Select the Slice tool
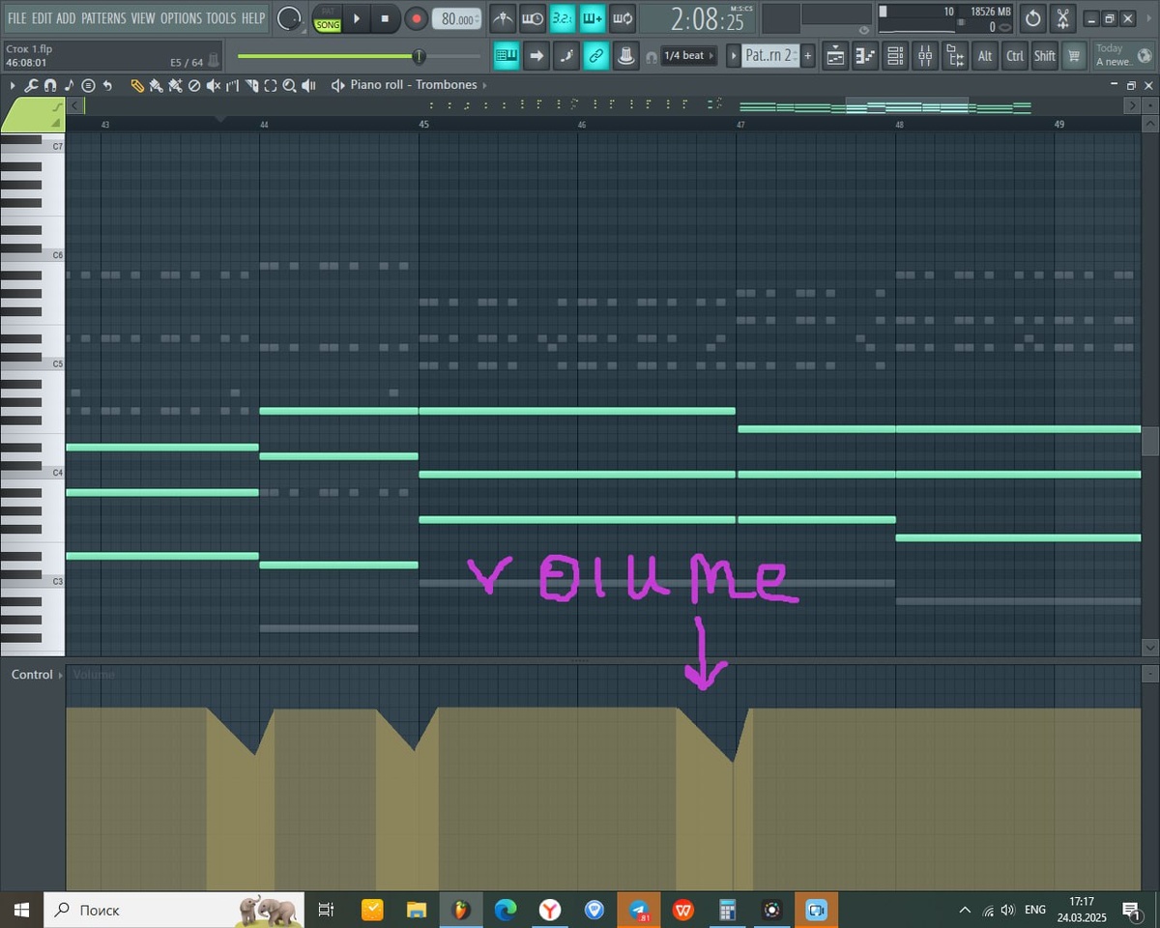 tap(251, 85)
